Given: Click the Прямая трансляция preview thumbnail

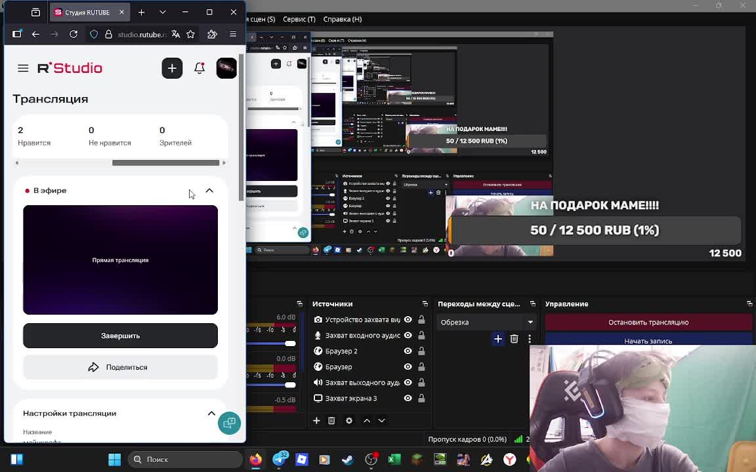Looking at the screenshot, I should pyautogui.click(x=121, y=260).
